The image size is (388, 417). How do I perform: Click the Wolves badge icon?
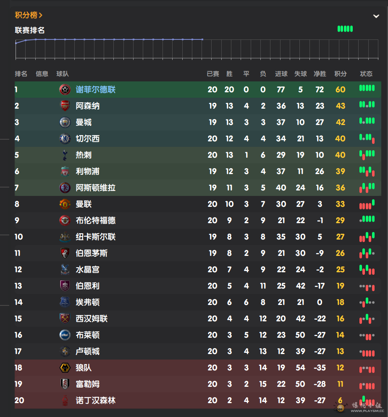(x=65, y=367)
